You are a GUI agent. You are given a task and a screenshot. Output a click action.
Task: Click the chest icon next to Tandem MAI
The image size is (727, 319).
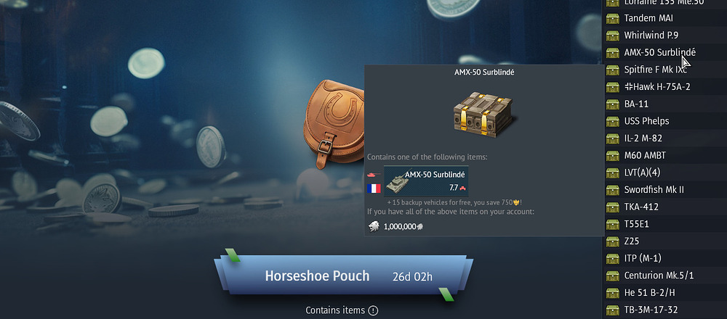pyautogui.click(x=613, y=19)
